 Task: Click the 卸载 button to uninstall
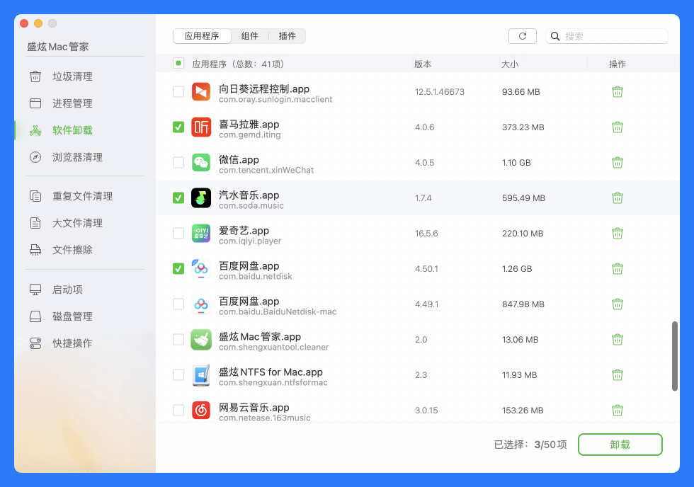pyautogui.click(x=620, y=445)
